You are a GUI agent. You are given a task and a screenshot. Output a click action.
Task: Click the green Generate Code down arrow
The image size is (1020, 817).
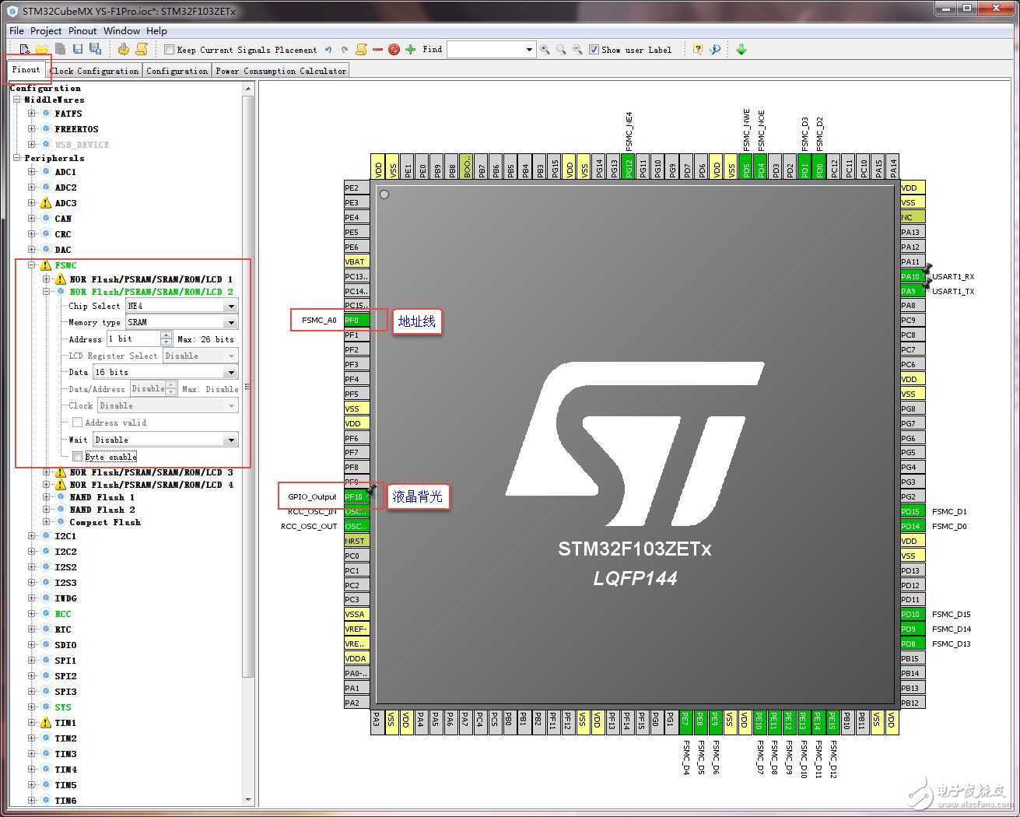pyautogui.click(x=741, y=50)
